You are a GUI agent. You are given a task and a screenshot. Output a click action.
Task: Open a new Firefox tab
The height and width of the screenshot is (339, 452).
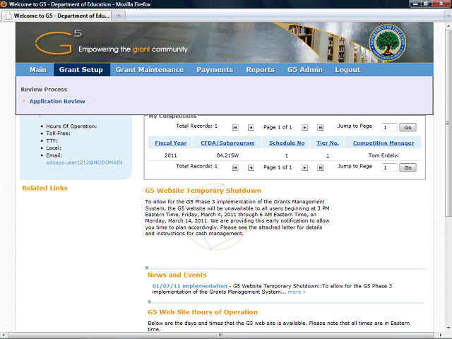click(119, 16)
